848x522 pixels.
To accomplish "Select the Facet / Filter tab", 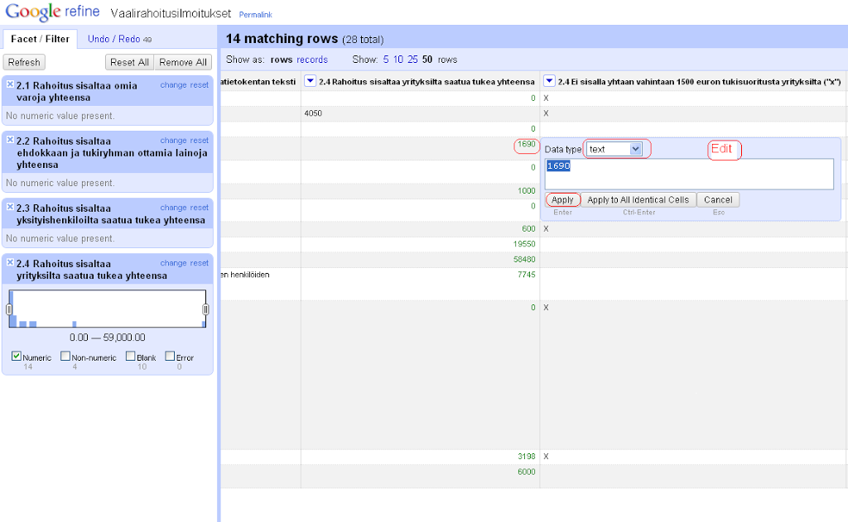I will [40, 39].
